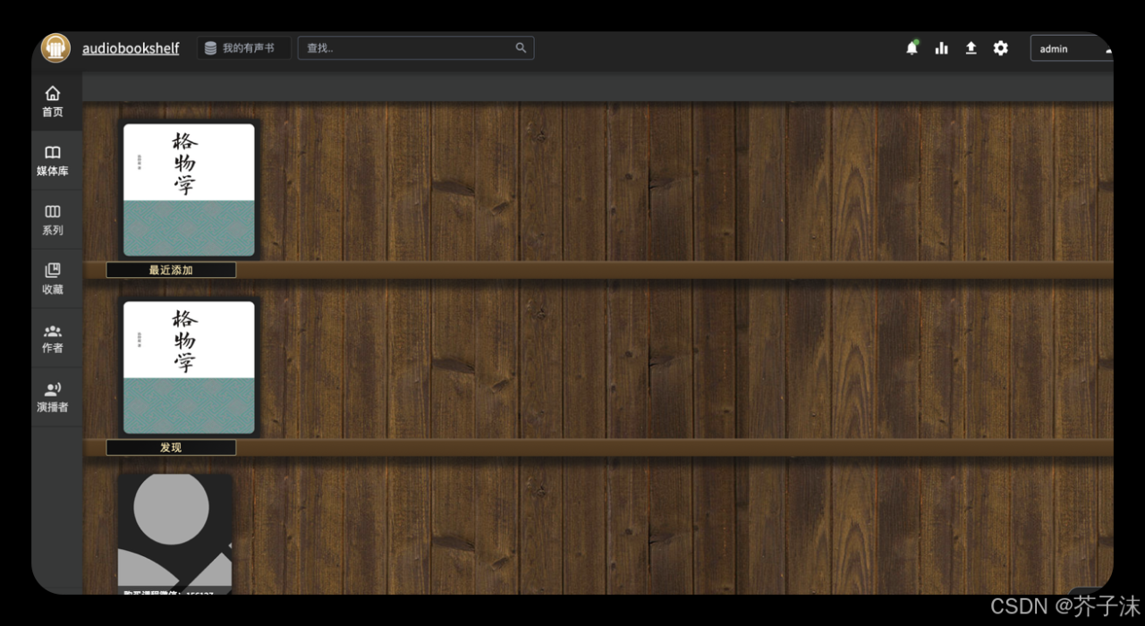
Task: Click the upload icon in header
Action: 971,48
